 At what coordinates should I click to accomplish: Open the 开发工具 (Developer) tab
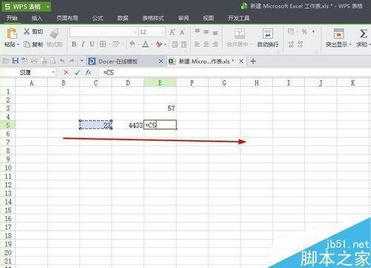click(238, 18)
